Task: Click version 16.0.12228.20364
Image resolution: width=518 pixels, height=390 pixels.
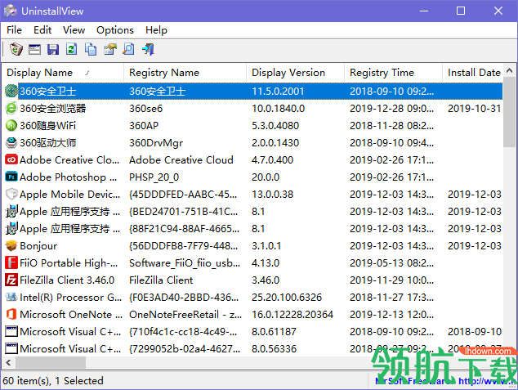Action: point(292,315)
